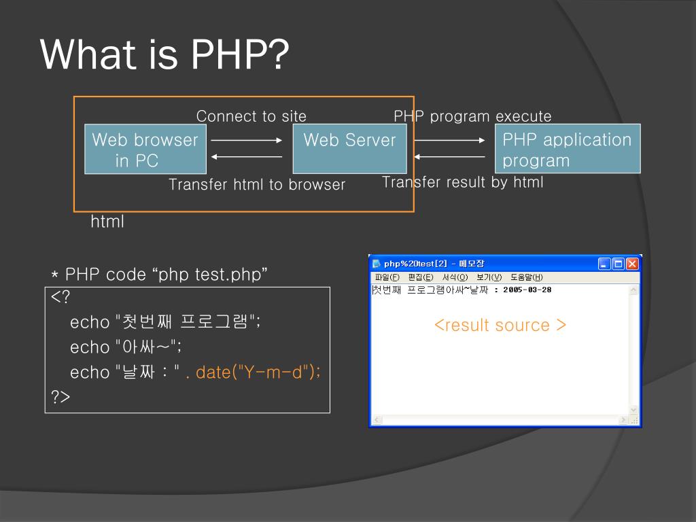Minimize the php%20test Notepad window
696x522 pixels.
point(604,264)
